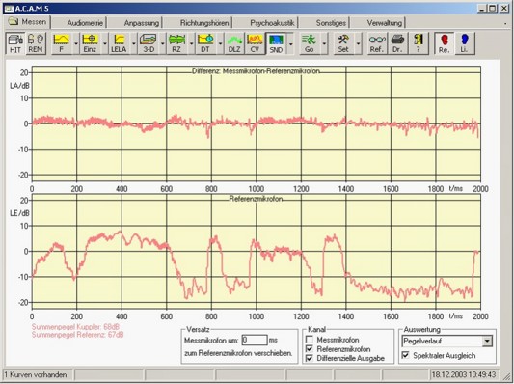Select right ear Re. icon
The height and width of the screenshot is (384, 514).
click(x=445, y=43)
